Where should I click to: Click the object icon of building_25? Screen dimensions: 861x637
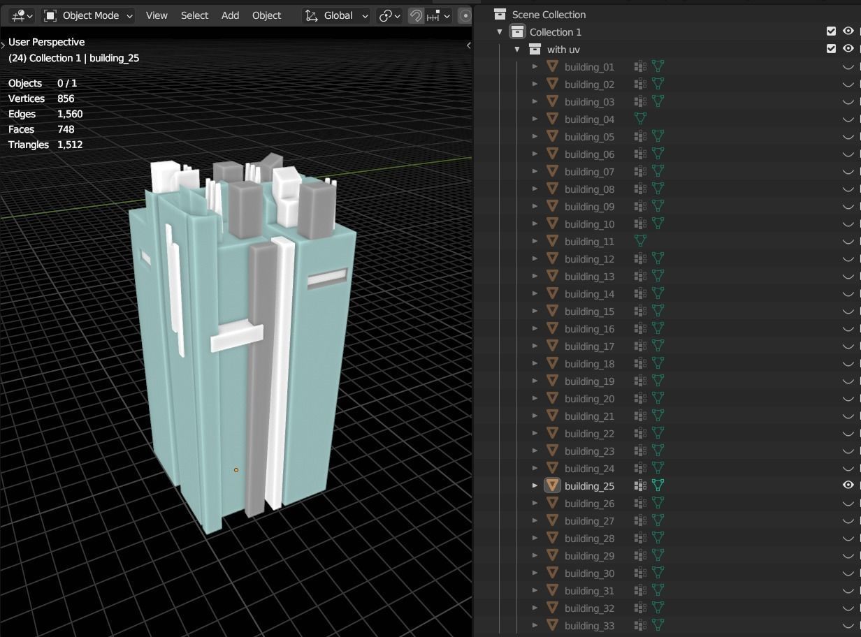pos(552,485)
